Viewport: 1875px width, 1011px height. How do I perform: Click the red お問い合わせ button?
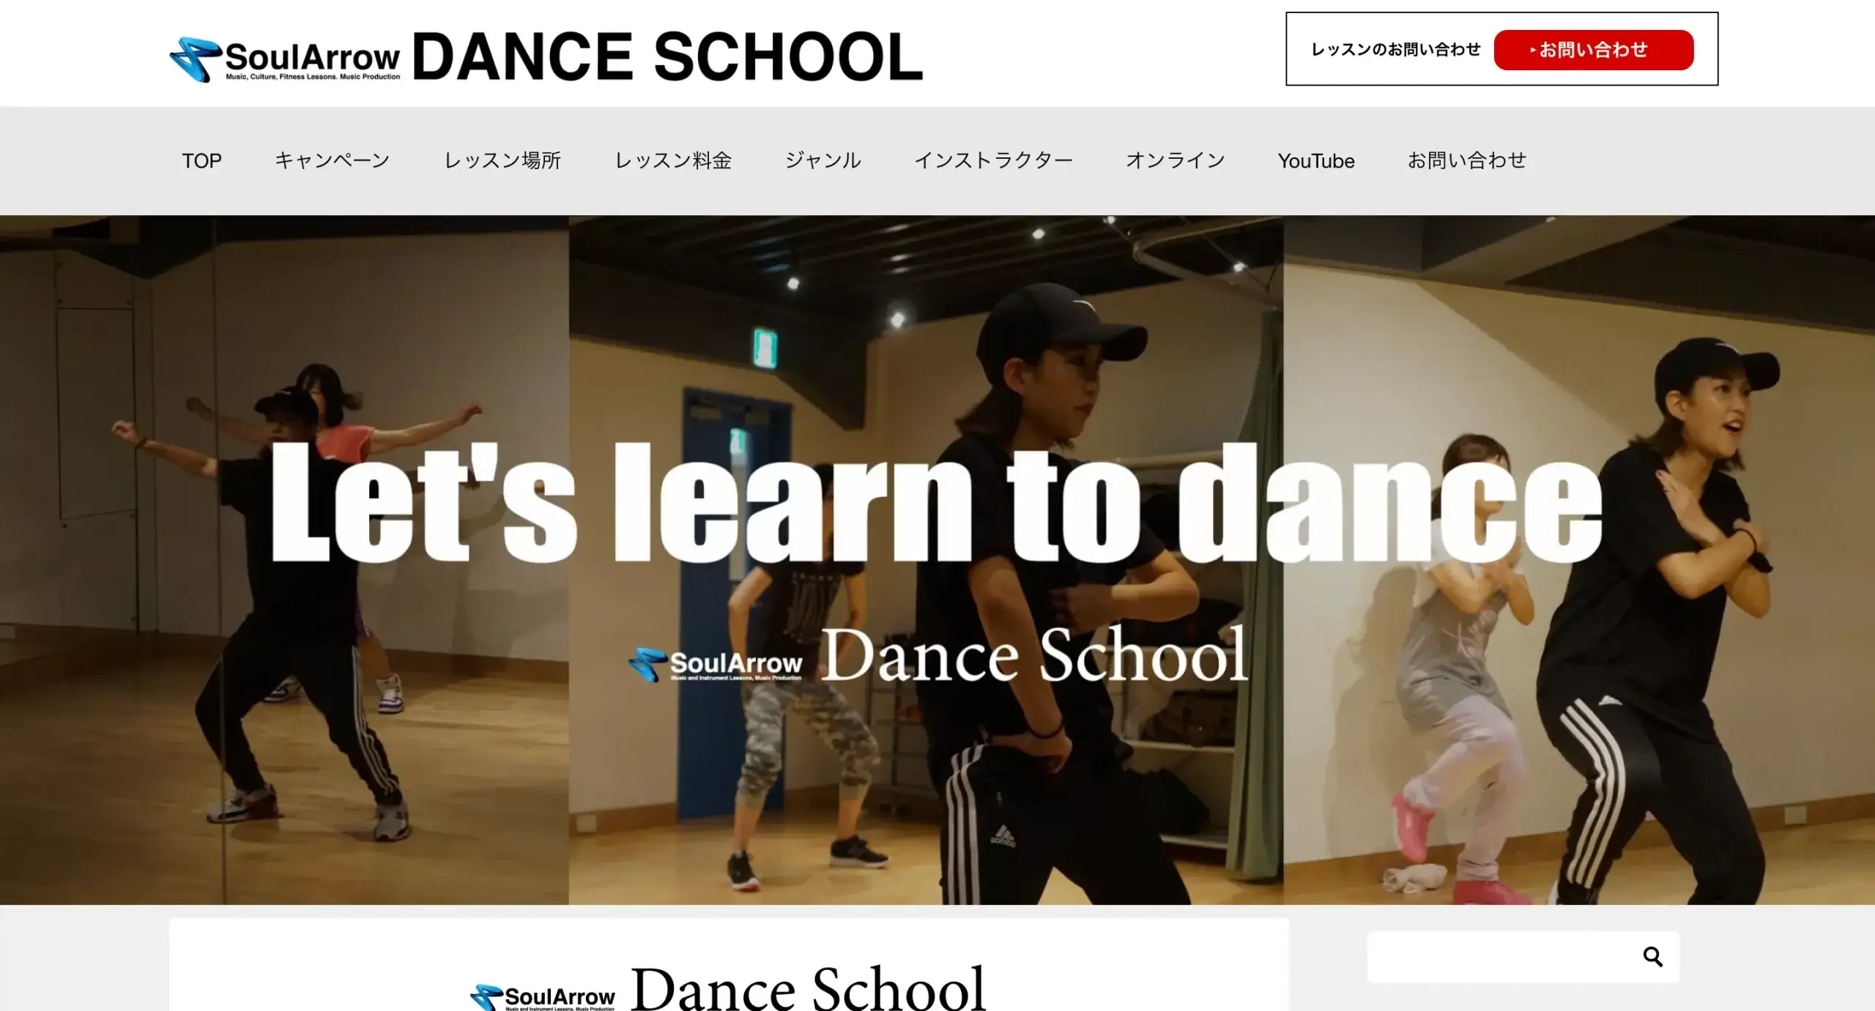pos(1594,50)
